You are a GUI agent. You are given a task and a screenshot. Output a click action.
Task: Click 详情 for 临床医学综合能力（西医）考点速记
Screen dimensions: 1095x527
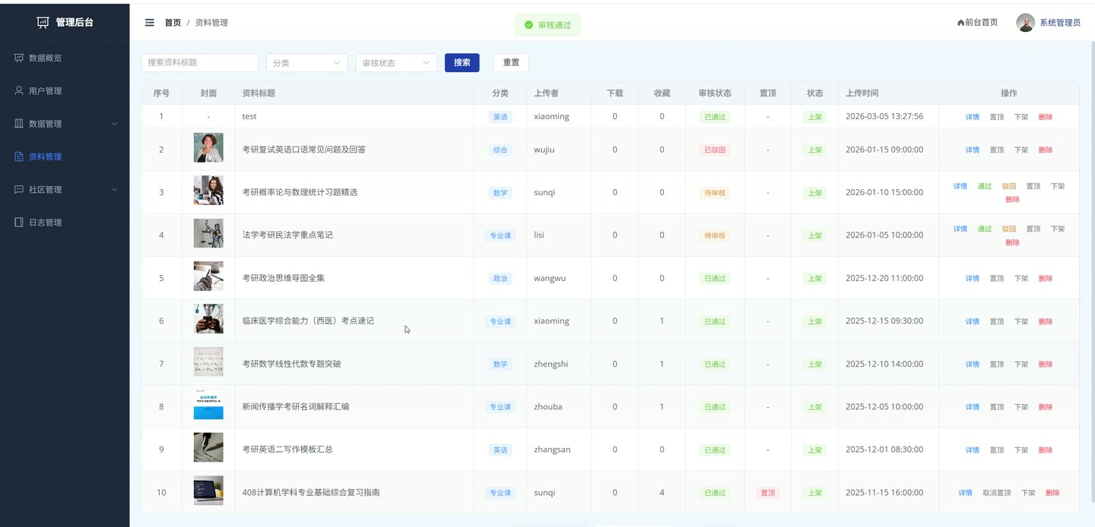pyautogui.click(x=973, y=321)
